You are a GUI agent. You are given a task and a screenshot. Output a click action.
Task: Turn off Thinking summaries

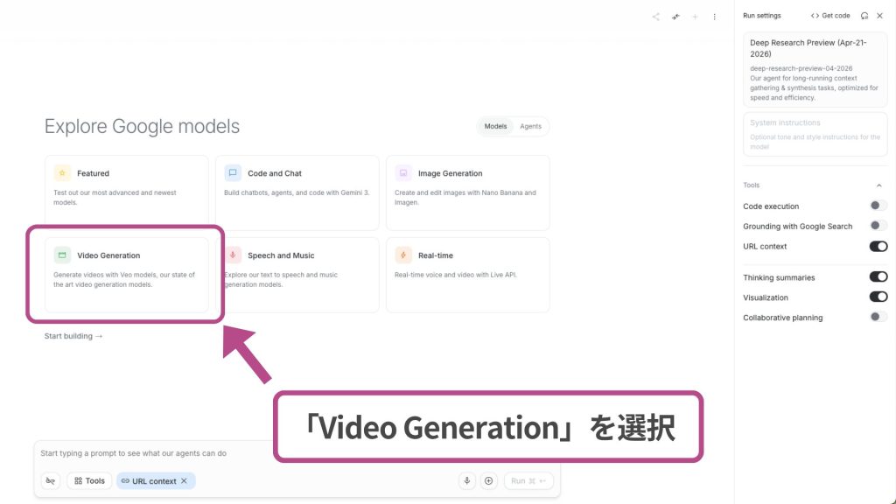point(878,277)
